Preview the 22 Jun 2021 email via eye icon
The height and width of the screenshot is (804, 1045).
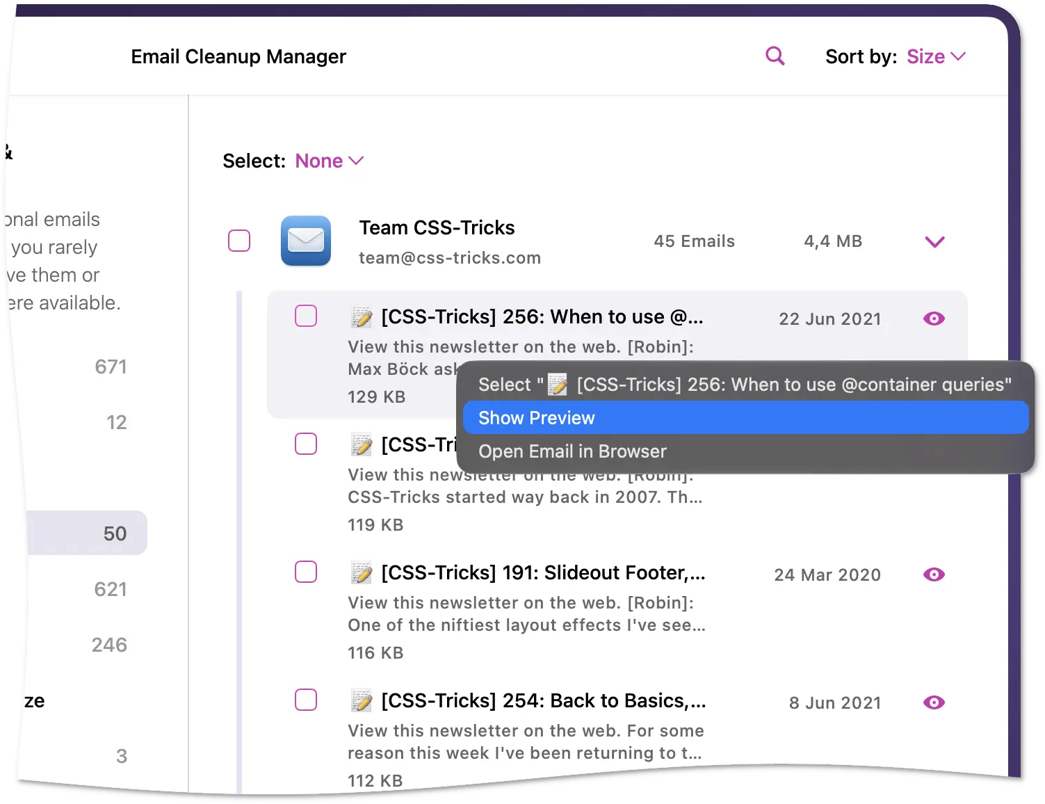click(x=934, y=319)
